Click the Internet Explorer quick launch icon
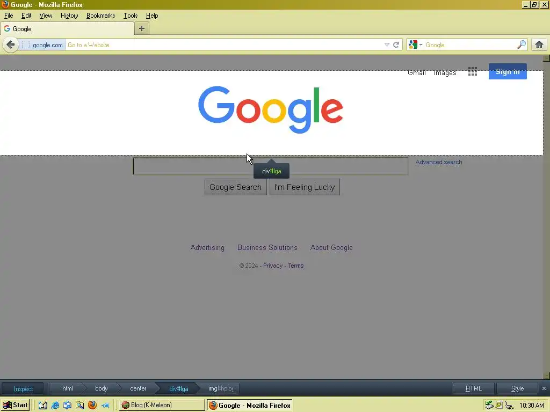Screen dimensions: 550x412 click(x=55, y=405)
